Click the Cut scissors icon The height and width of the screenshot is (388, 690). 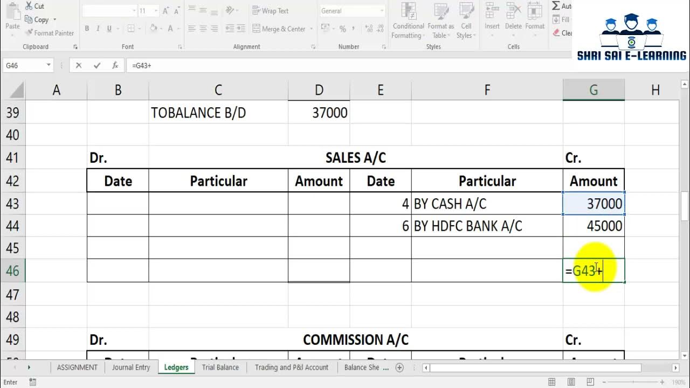(28, 6)
